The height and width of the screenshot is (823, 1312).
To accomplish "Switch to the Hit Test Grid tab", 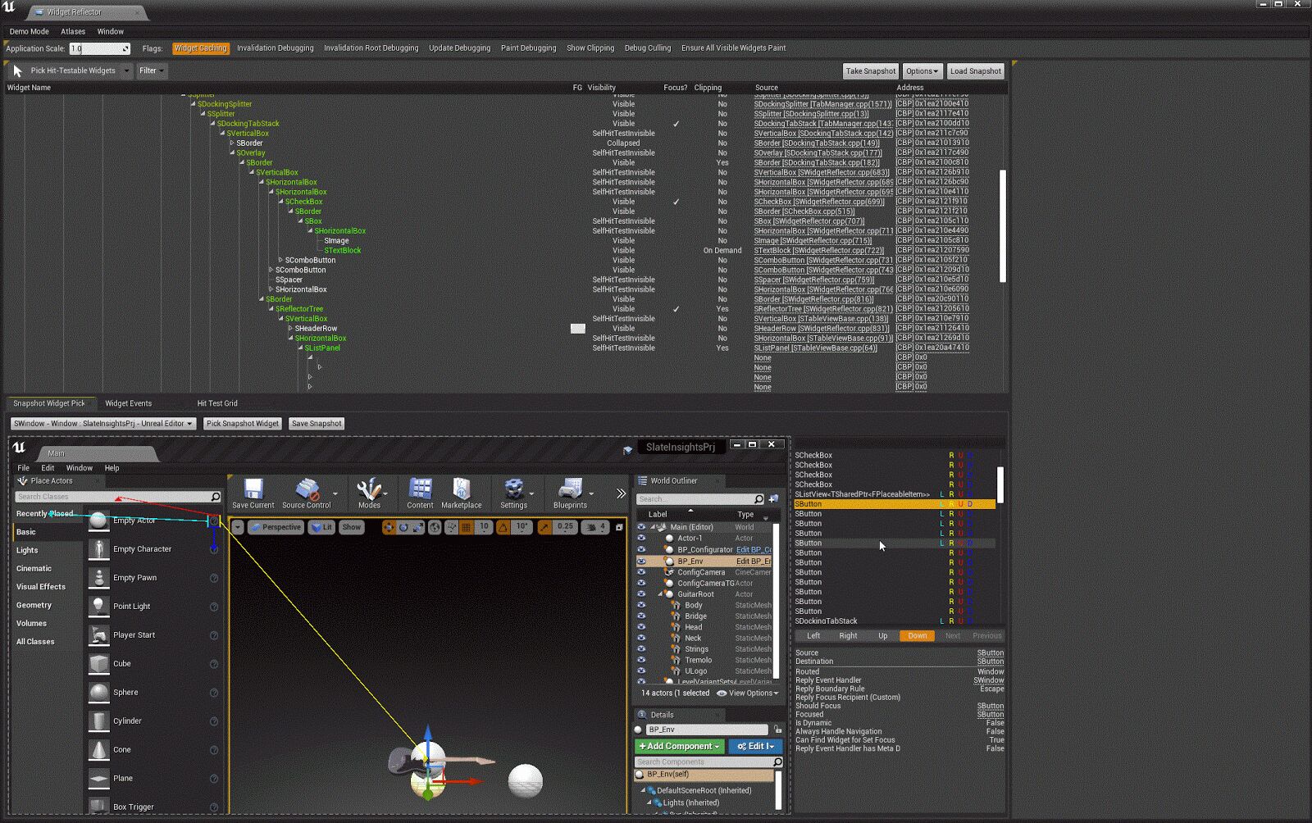I will point(217,402).
